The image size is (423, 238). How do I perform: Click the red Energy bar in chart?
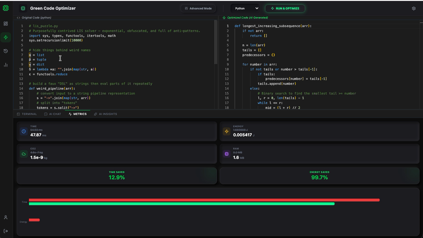click(34, 220)
